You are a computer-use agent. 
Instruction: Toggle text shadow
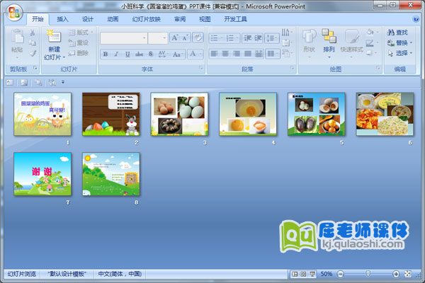(x=151, y=54)
